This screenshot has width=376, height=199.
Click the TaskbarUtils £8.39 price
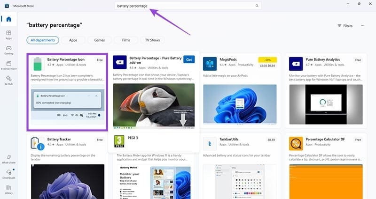coord(271,140)
